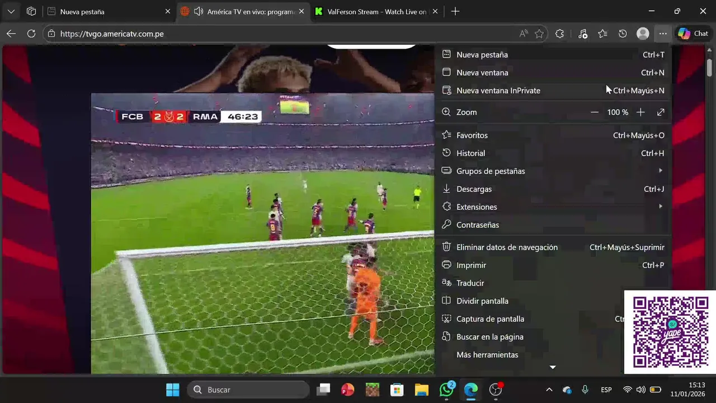Open the profile avatar icon
The height and width of the screenshot is (403, 716).
point(643,34)
